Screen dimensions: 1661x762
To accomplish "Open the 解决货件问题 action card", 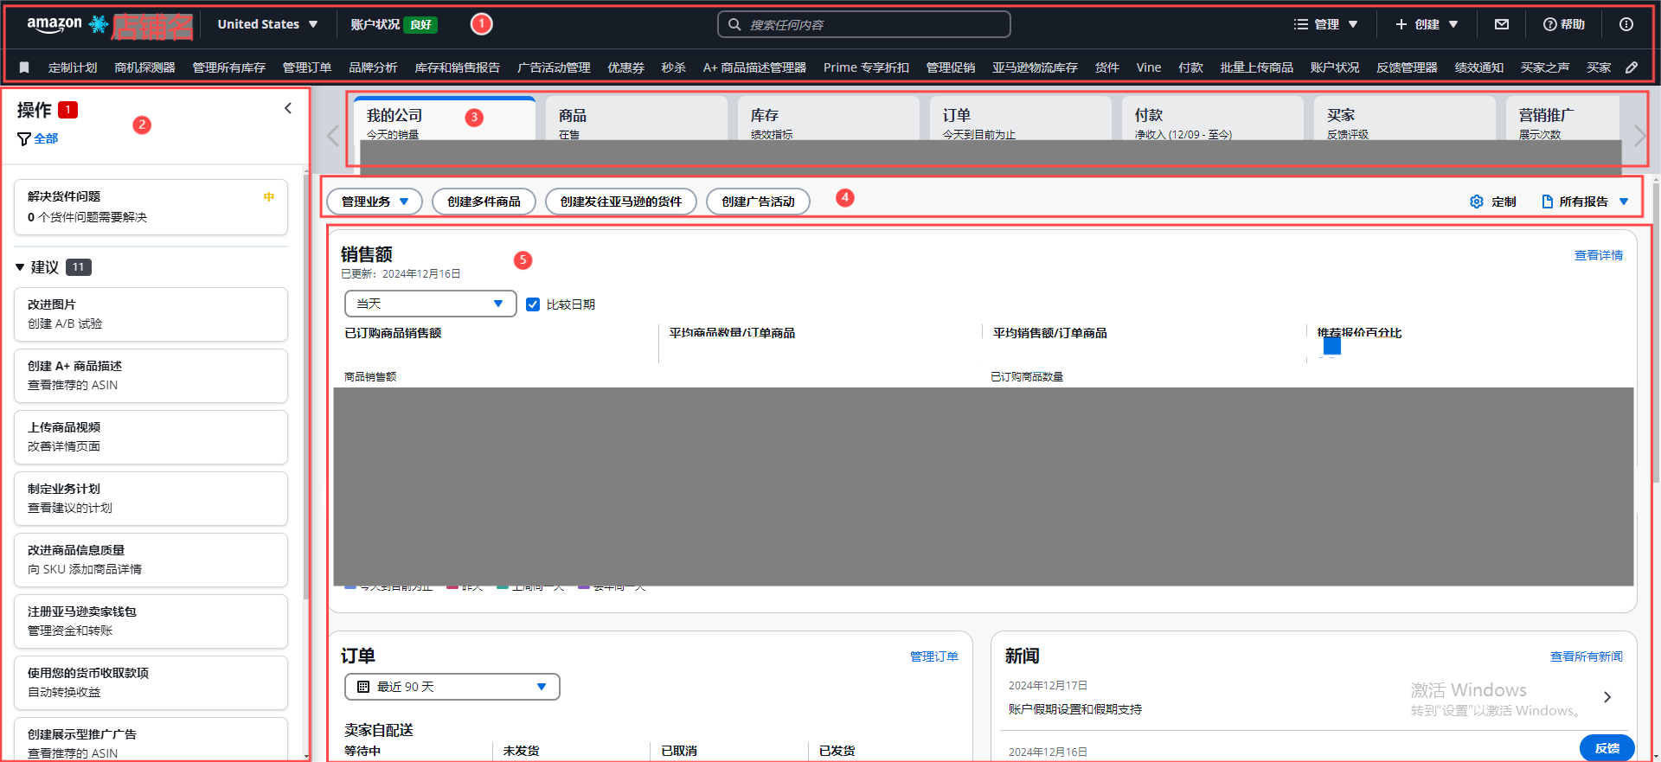I will [151, 207].
